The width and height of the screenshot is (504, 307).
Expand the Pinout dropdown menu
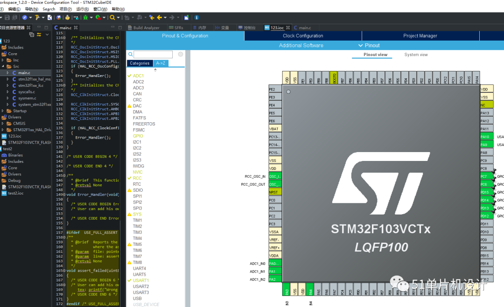[x=369, y=45]
